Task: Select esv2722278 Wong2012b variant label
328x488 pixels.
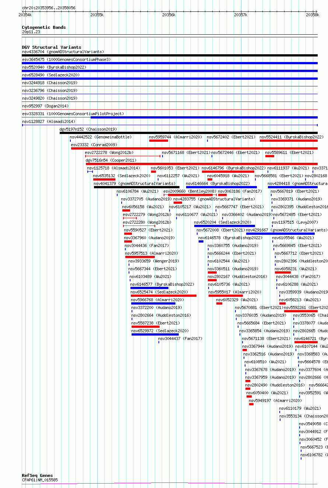Action: (x=109, y=152)
